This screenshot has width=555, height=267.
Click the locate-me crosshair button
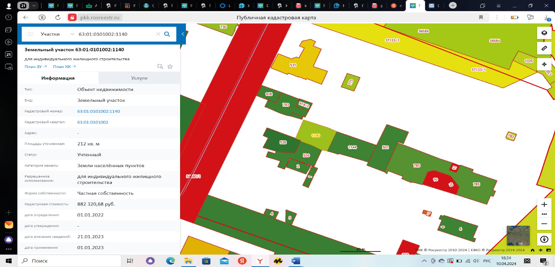tap(544, 64)
